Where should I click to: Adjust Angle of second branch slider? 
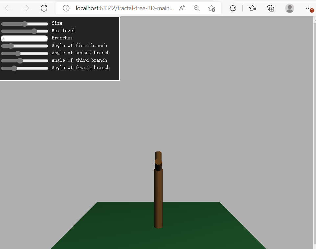(25, 54)
